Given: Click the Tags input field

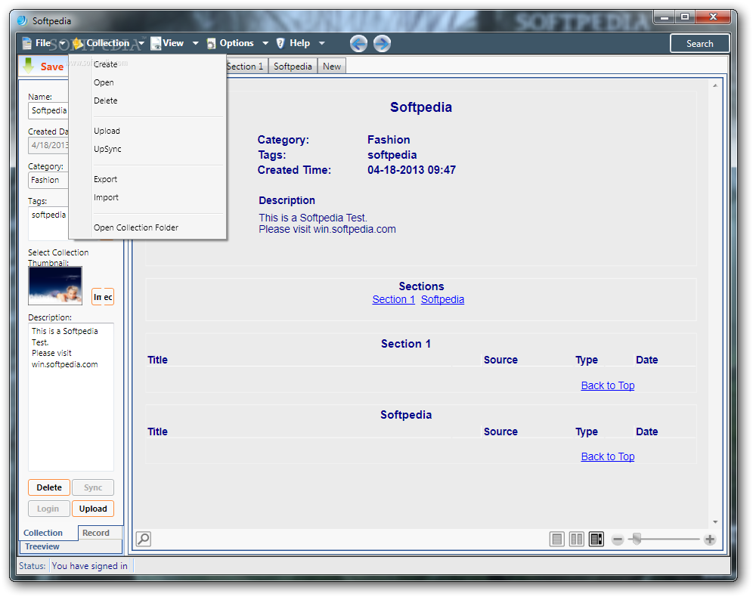Looking at the screenshot, I should [48, 223].
